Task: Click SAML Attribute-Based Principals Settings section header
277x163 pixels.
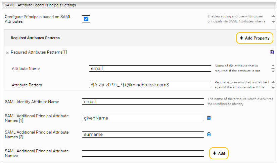Action: click(x=40, y=5)
